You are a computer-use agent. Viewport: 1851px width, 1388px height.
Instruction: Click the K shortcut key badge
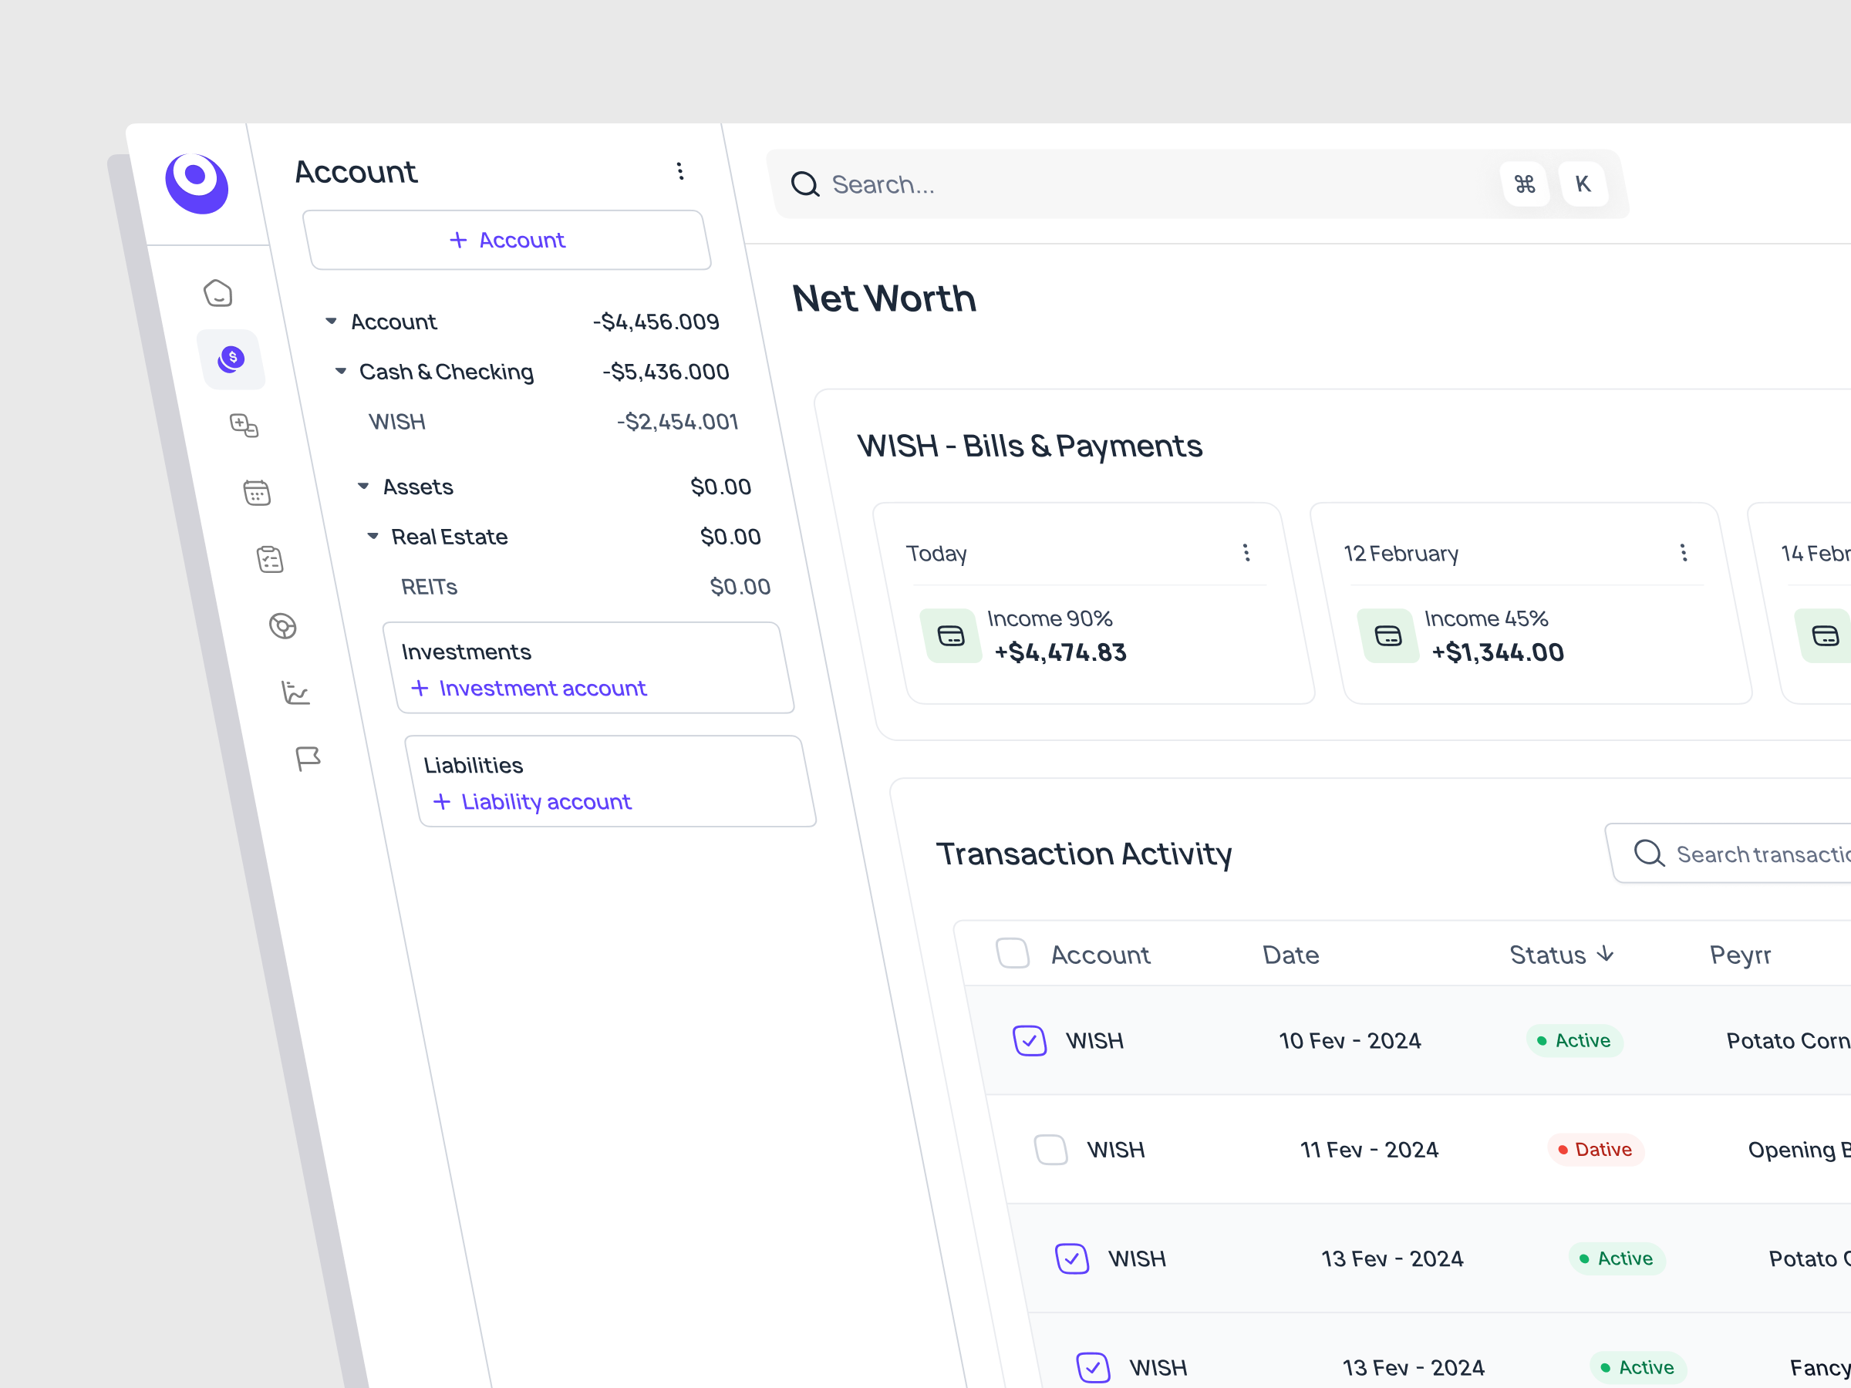pyautogui.click(x=1583, y=184)
